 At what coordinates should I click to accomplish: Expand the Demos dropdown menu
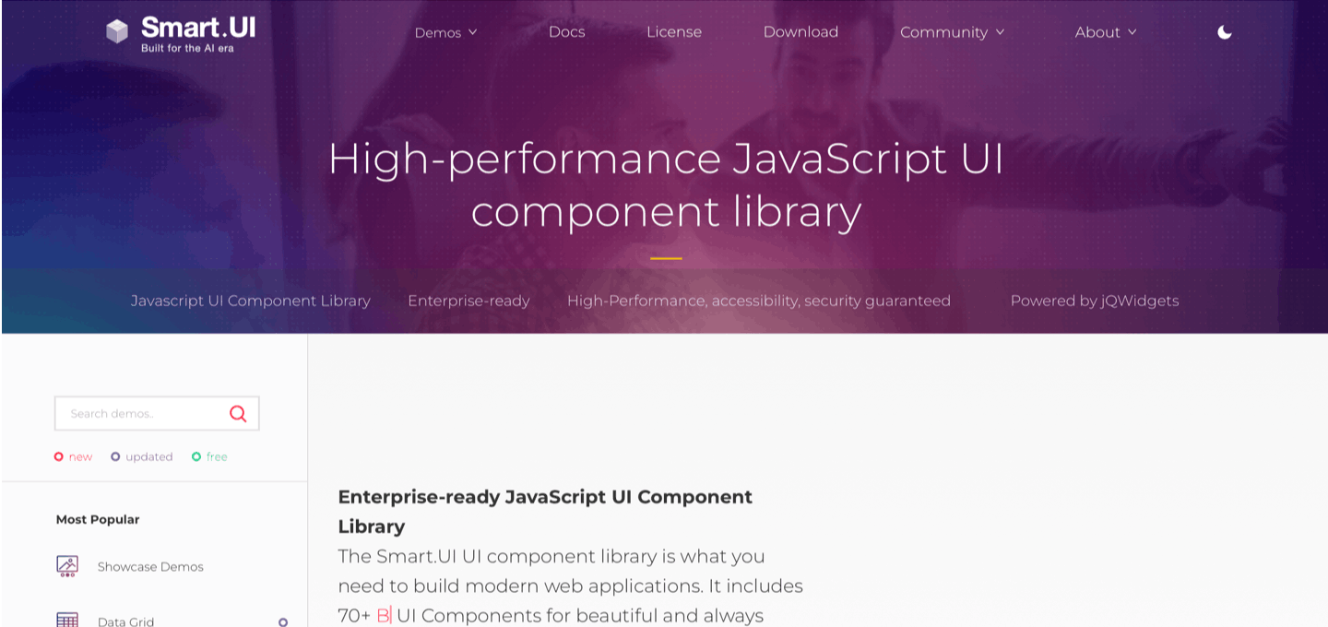click(x=445, y=32)
